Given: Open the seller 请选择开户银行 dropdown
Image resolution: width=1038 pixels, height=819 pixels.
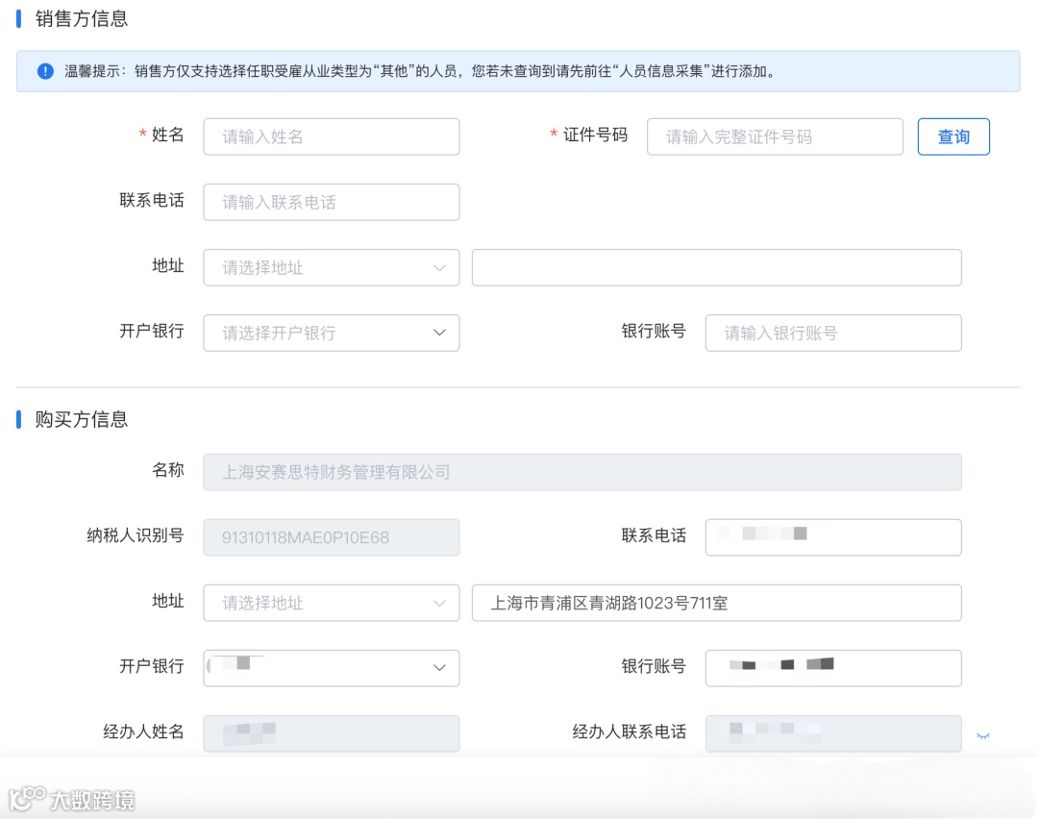Looking at the screenshot, I should click(331, 333).
